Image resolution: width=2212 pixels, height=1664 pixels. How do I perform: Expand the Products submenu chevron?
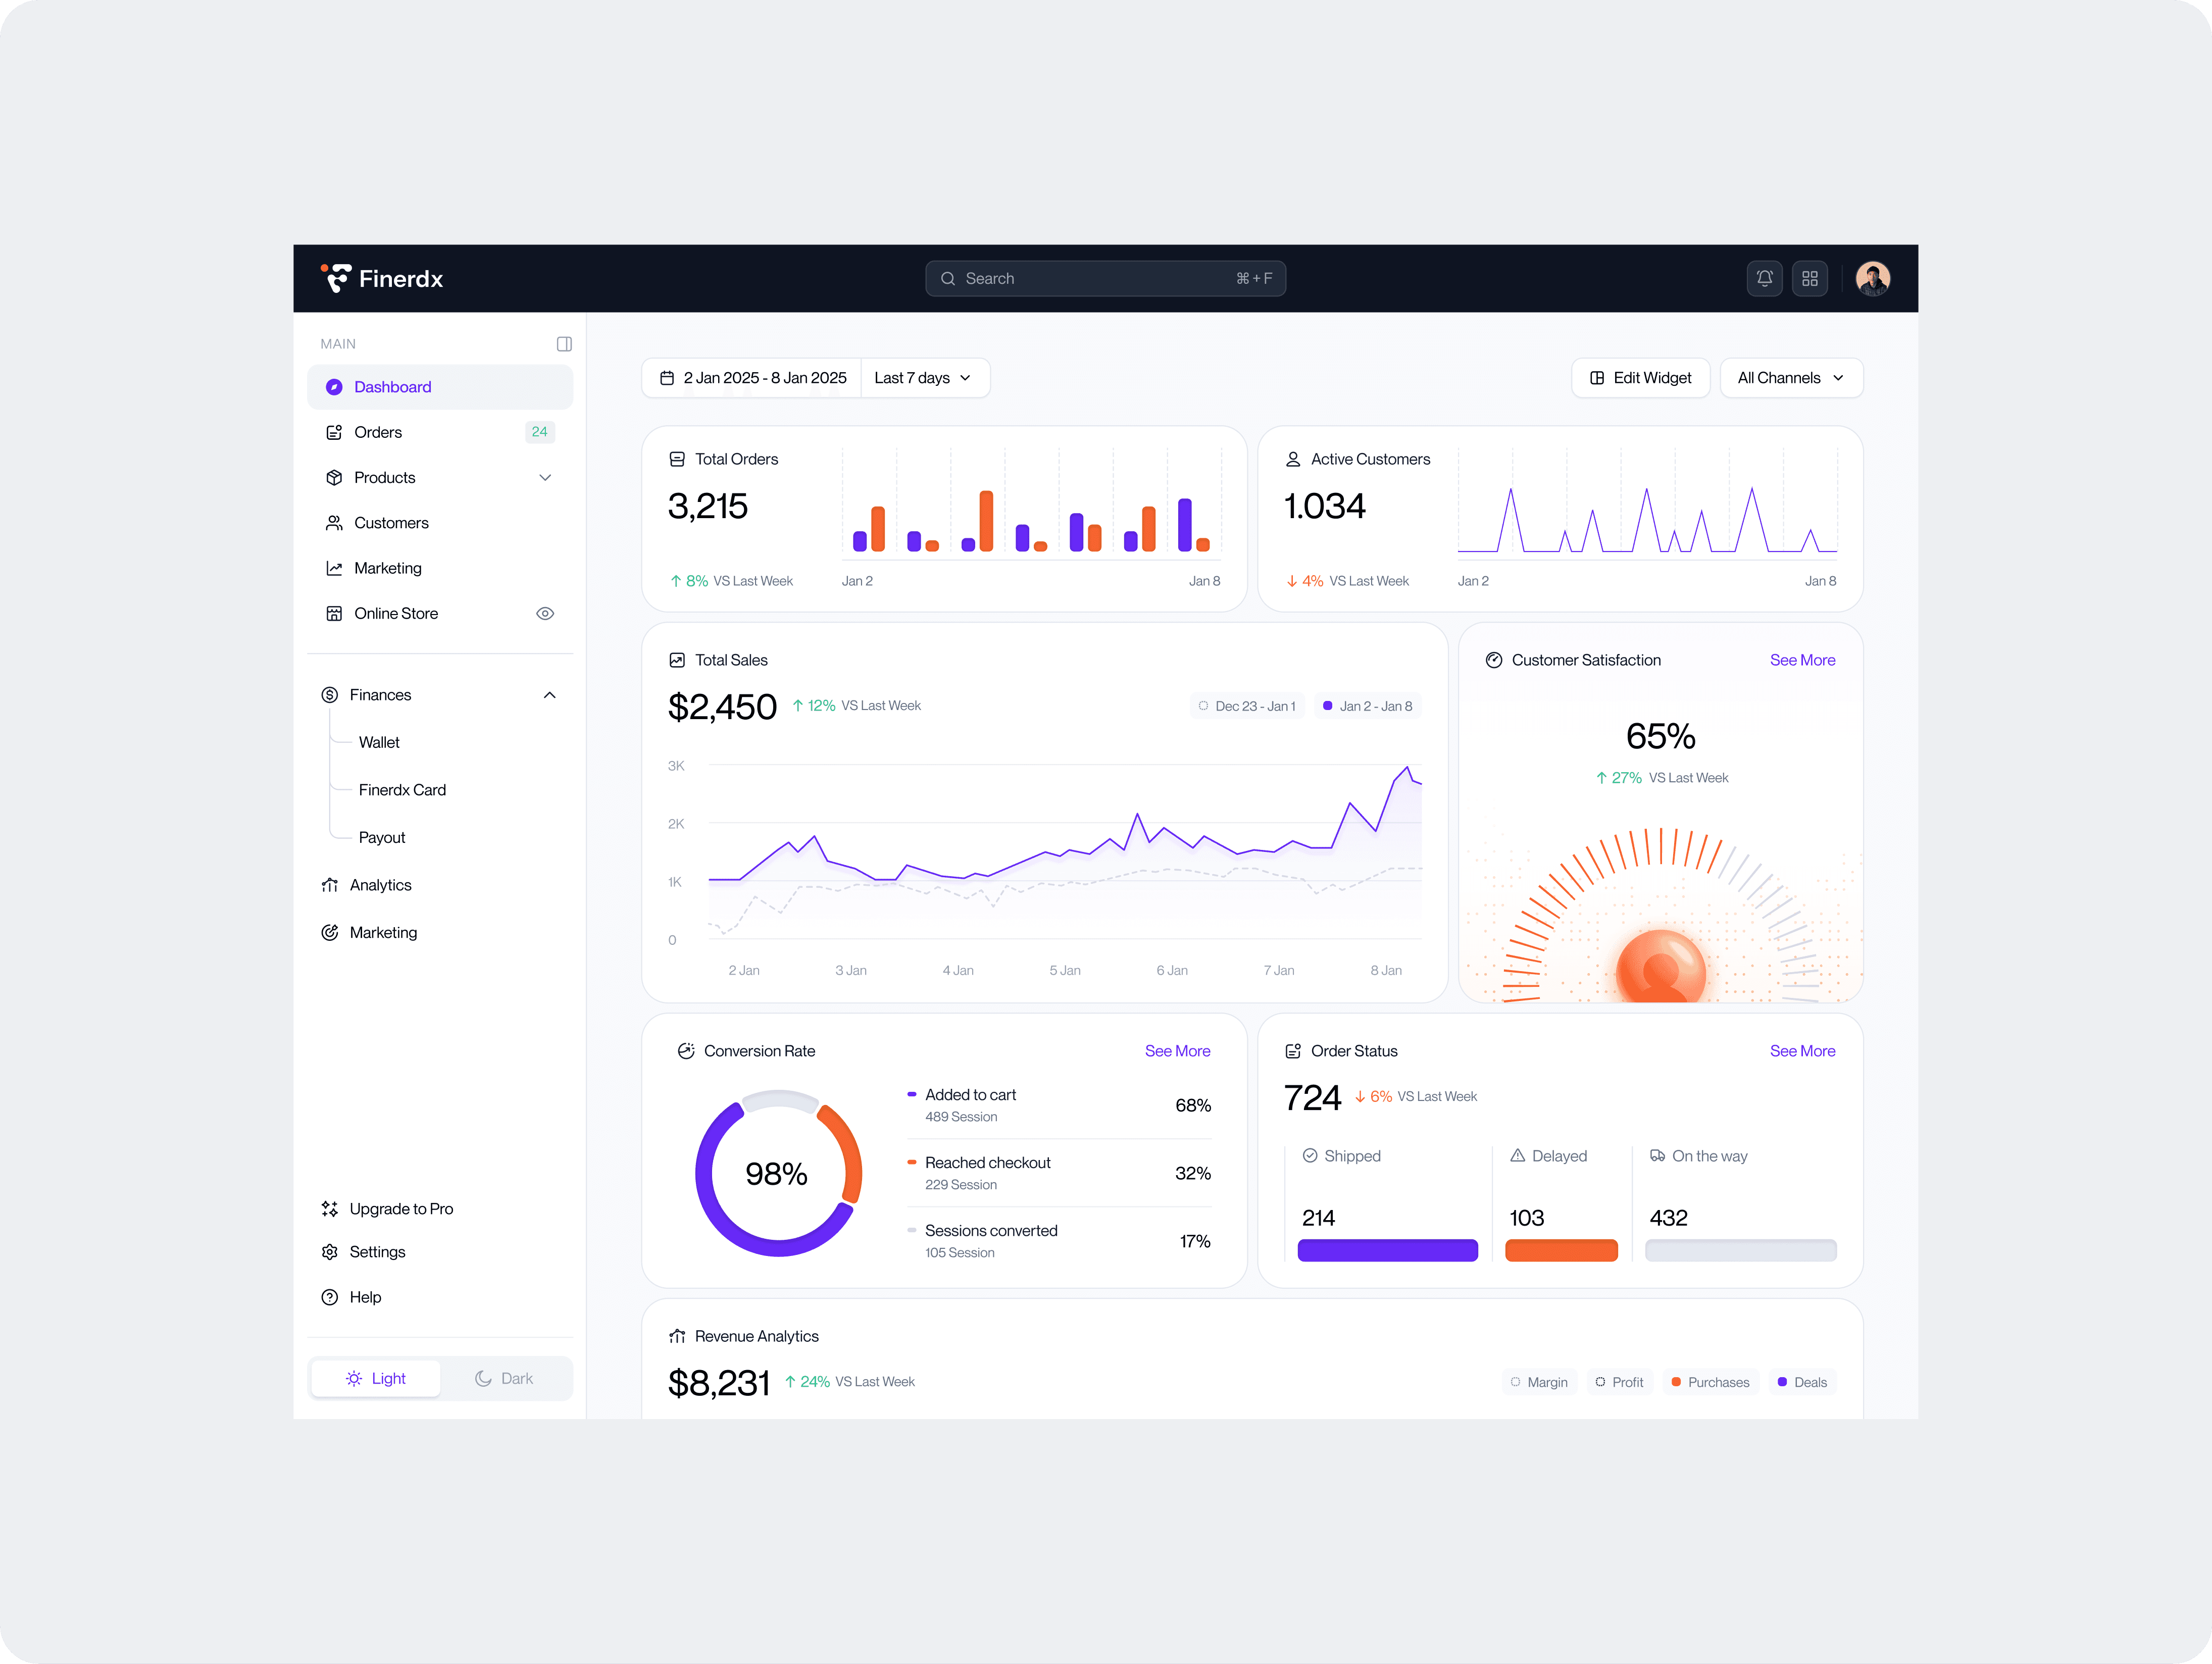click(x=545, y=478)
